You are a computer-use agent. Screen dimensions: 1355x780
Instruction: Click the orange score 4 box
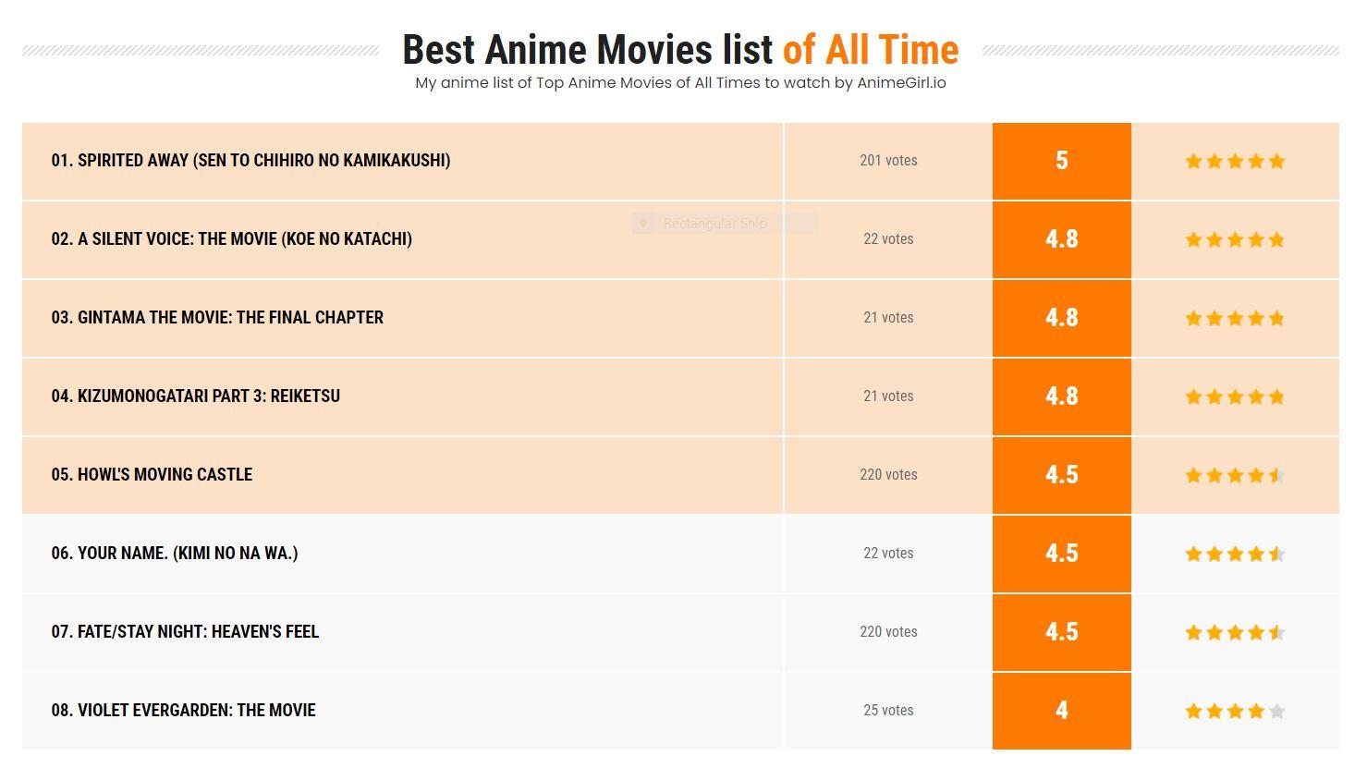(x=1062, y=711)
